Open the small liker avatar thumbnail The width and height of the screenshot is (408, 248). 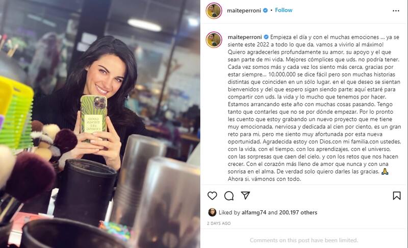(x=212, y=212)
